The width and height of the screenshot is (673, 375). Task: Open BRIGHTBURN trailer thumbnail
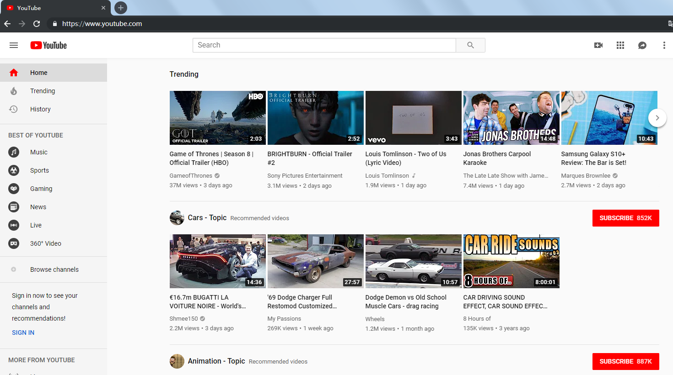point(316,118)
